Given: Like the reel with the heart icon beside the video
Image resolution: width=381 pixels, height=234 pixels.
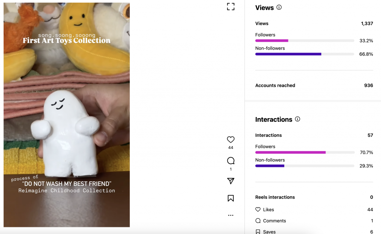Looking at the screenshot, I should [231, 139].
